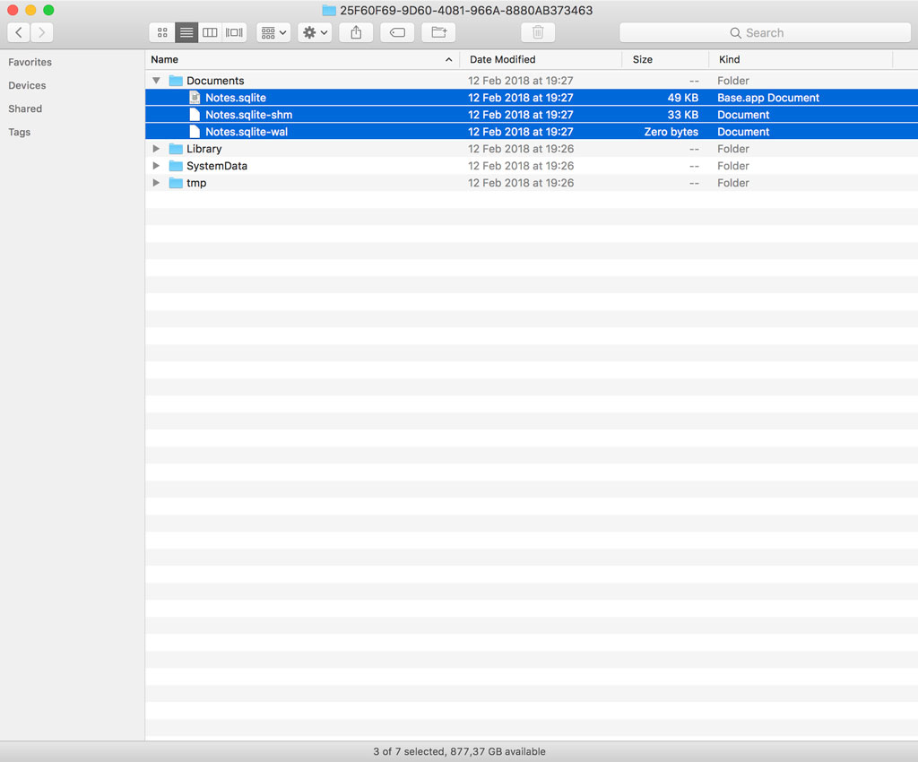918x762 pixels.
Task: Select the Notes.sqlite-shm file
Action: click(x=248, y=115)
